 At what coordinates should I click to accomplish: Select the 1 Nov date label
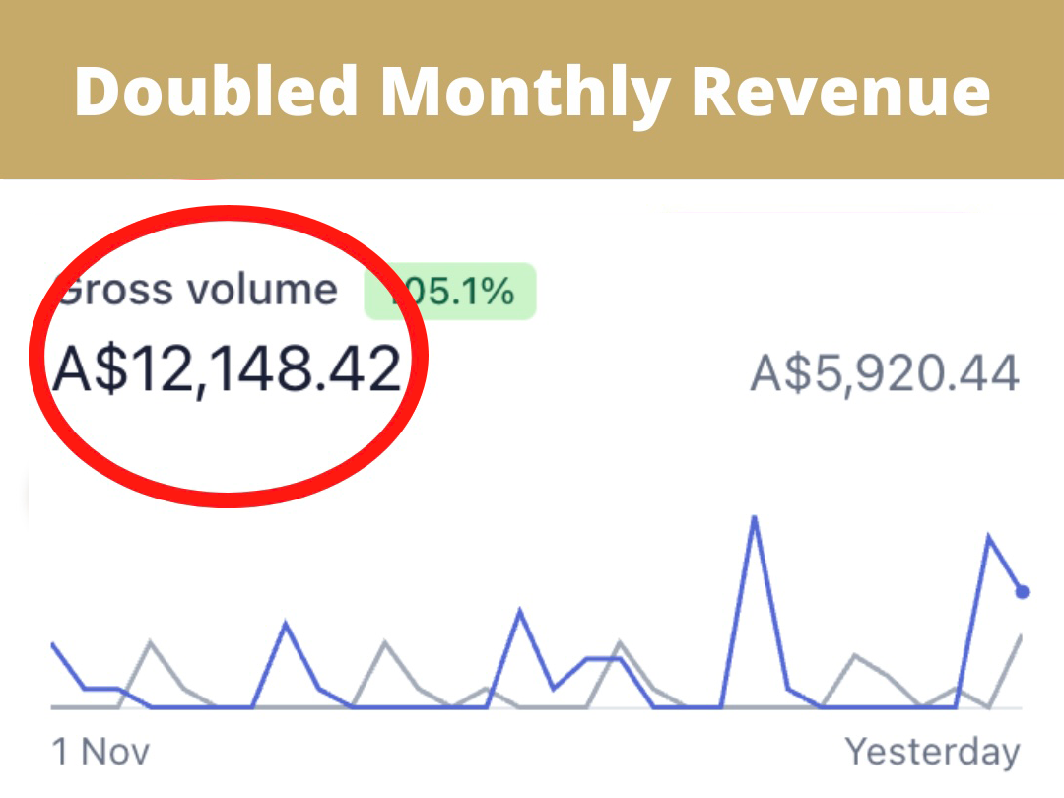[100, 752]
